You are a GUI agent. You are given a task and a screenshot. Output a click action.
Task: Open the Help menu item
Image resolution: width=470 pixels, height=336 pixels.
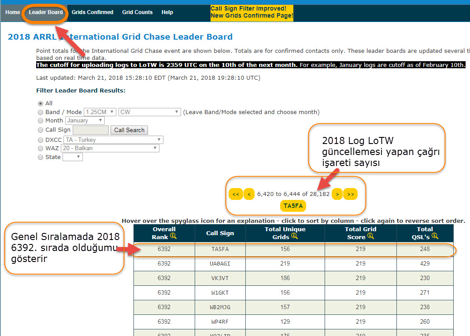[167, 12]
